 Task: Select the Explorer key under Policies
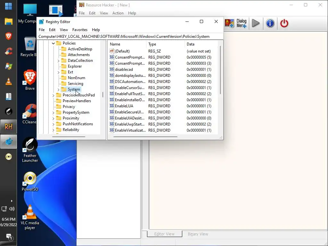(75, 66)
